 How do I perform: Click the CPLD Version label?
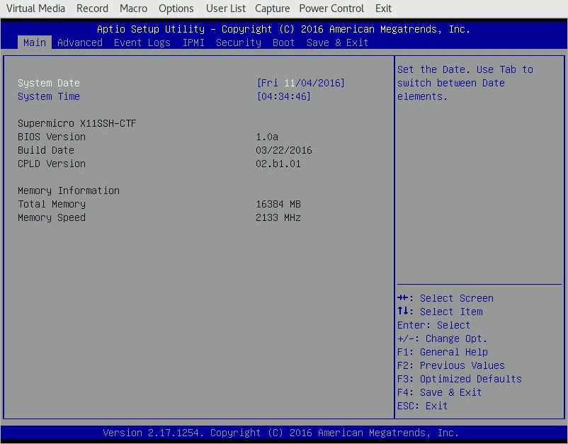coord(52,164)
